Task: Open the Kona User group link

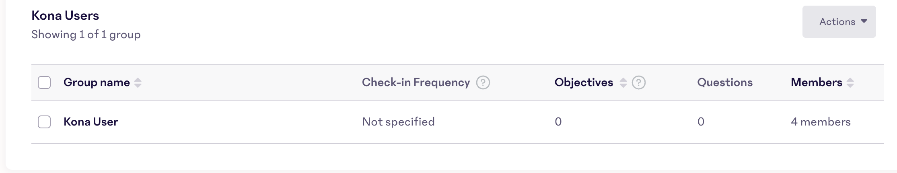Action: (x=91, y=122)
